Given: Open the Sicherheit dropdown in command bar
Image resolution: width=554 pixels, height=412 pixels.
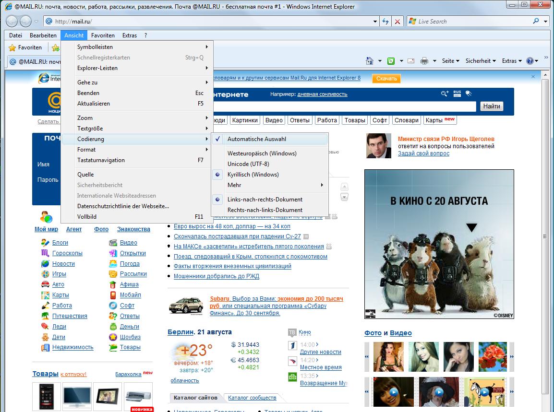Looking at the screenshot, I should 481,61.
